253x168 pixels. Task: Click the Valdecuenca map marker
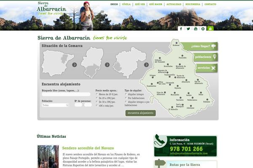click(193, 98)
